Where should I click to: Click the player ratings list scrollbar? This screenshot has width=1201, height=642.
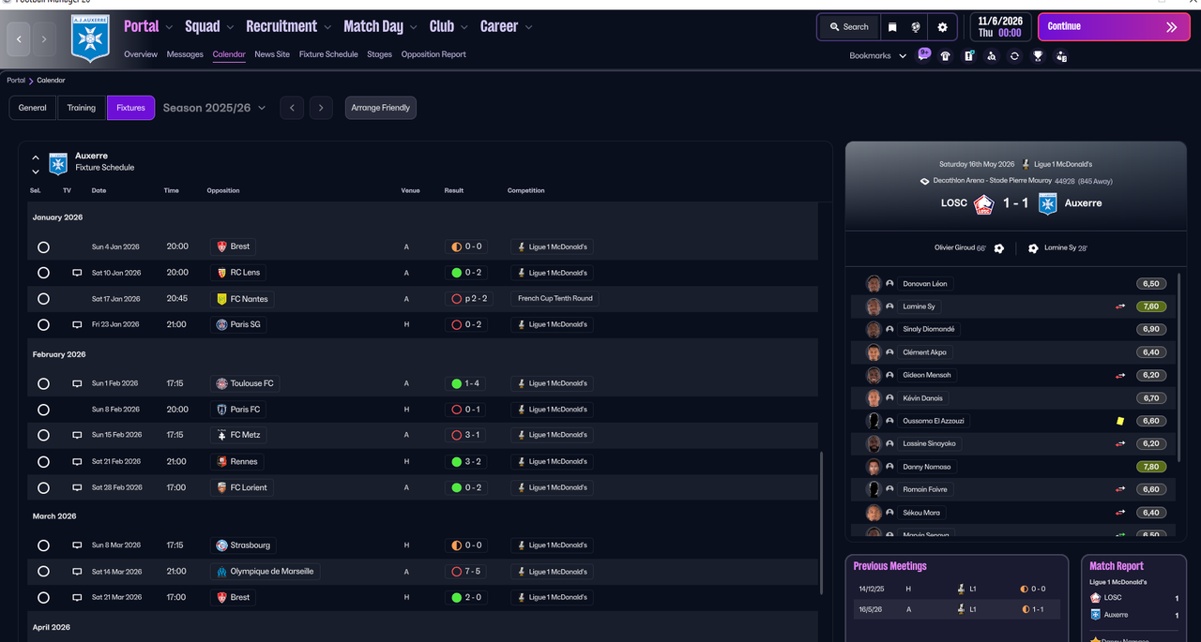click(1179, 366)
